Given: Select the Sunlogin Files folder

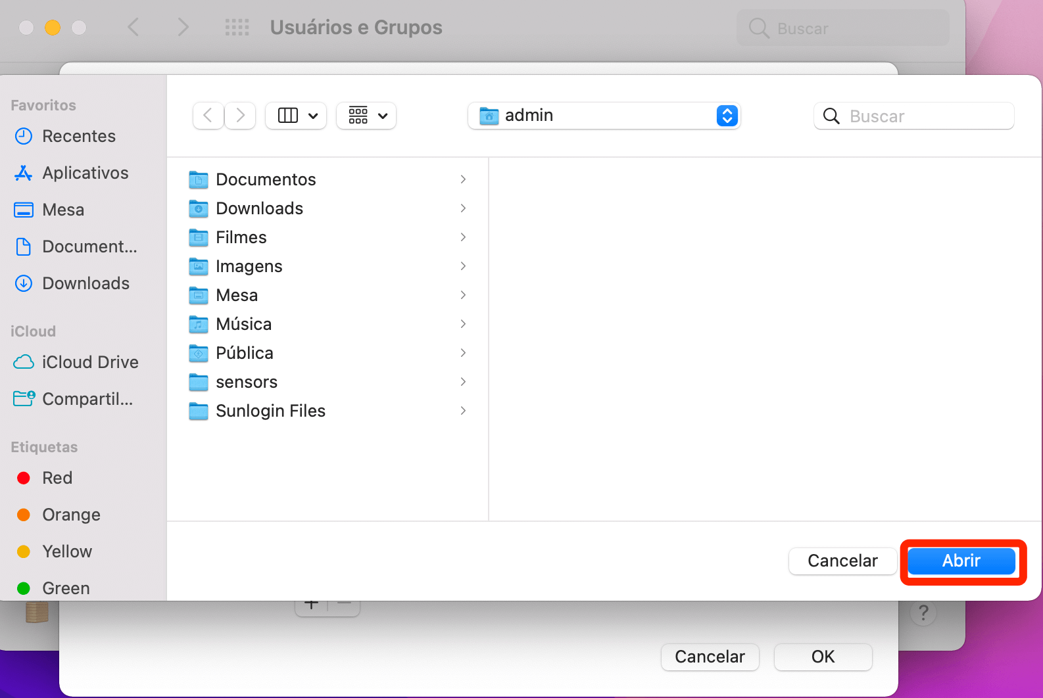Looking at the screenshot, I should [270, 411].
